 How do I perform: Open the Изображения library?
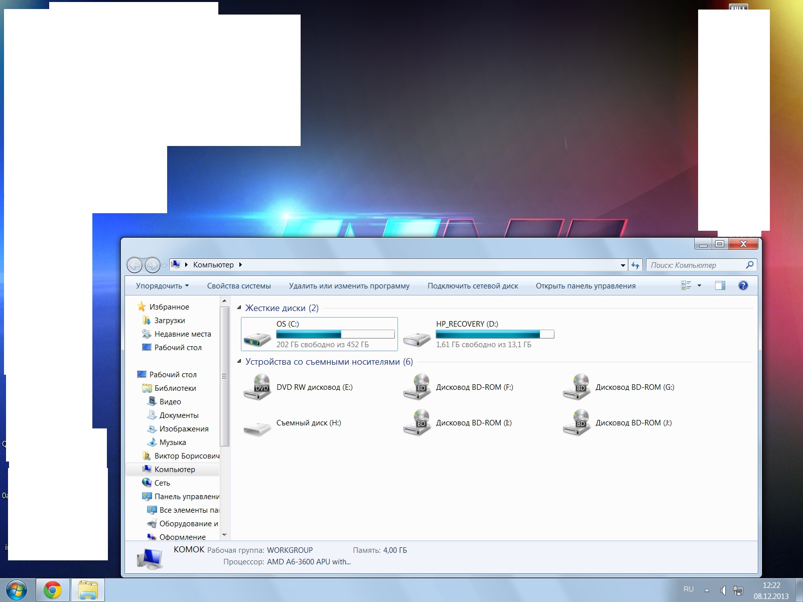184,429
